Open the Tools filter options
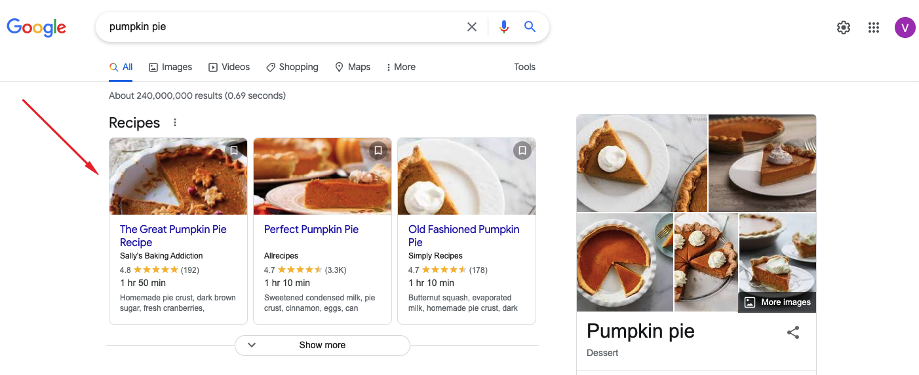The height and width of the screenshot is (375, 919). click(524, 67)
